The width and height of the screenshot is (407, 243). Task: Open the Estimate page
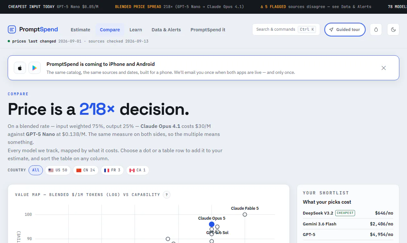tap(80, 30)
